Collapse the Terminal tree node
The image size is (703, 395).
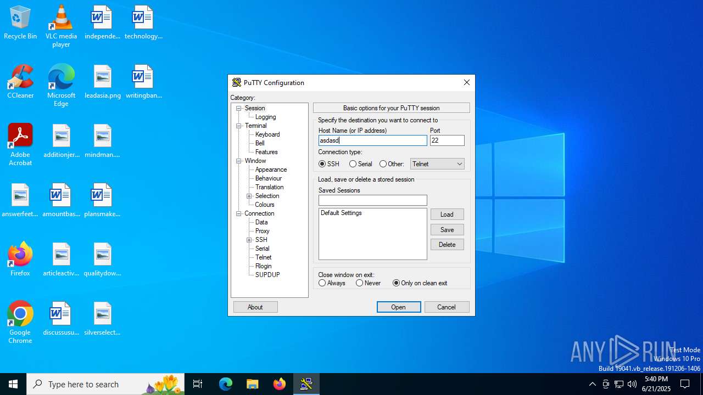click(239, 126)
